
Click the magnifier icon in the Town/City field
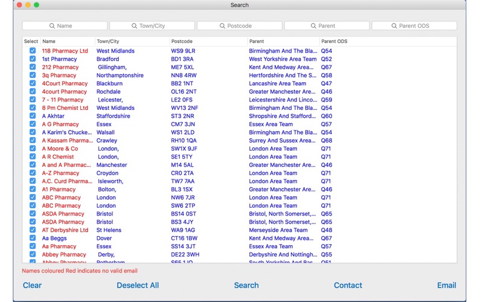[134, 26]
